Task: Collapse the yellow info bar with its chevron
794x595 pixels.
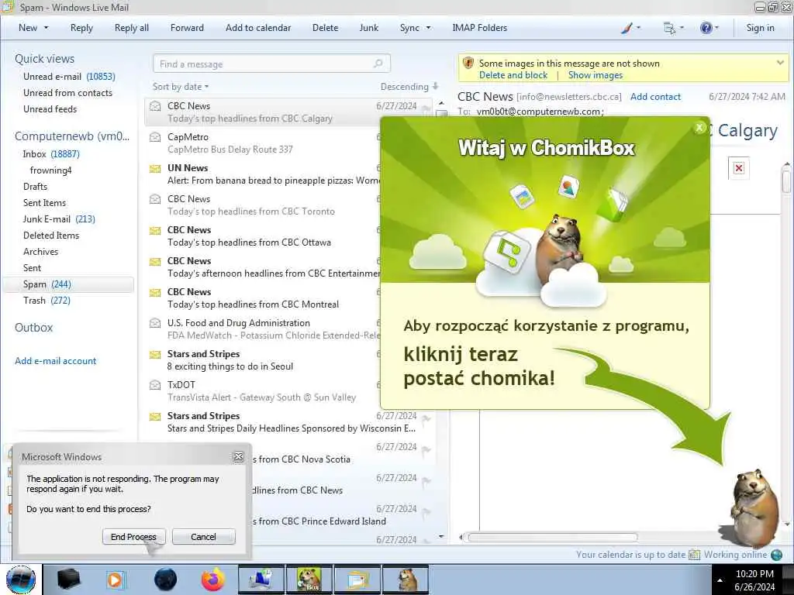Action: tap(780, 63)
